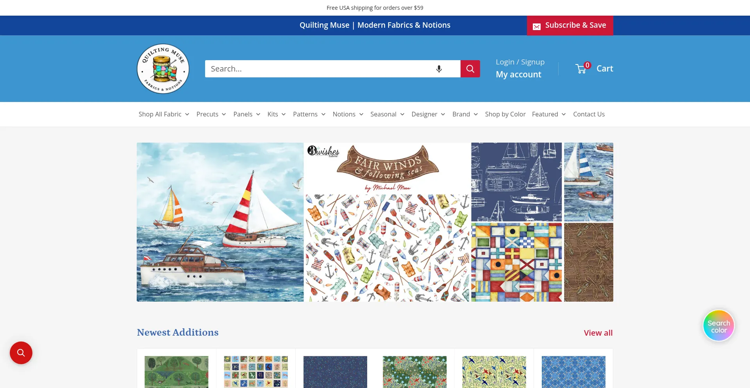Screen dimensions: 750x388
Task: Open the green landscape fabric thumbnail
Action: pos(177,372)
